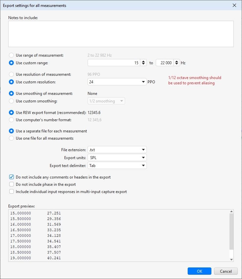Image resolution: width=242 pixels, height=279 pixels.
Task: Check Include individual input responses option
Action: tap(12, 192)
